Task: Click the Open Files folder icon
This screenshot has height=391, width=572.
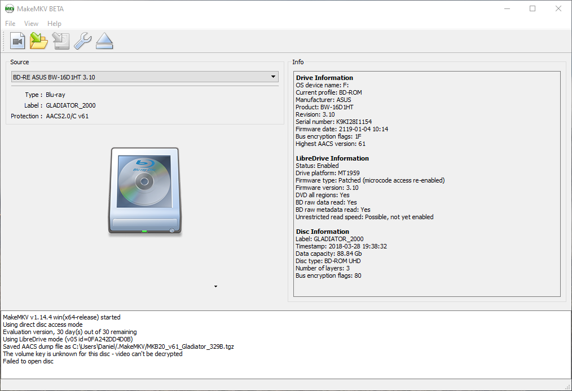Action: 39,41
